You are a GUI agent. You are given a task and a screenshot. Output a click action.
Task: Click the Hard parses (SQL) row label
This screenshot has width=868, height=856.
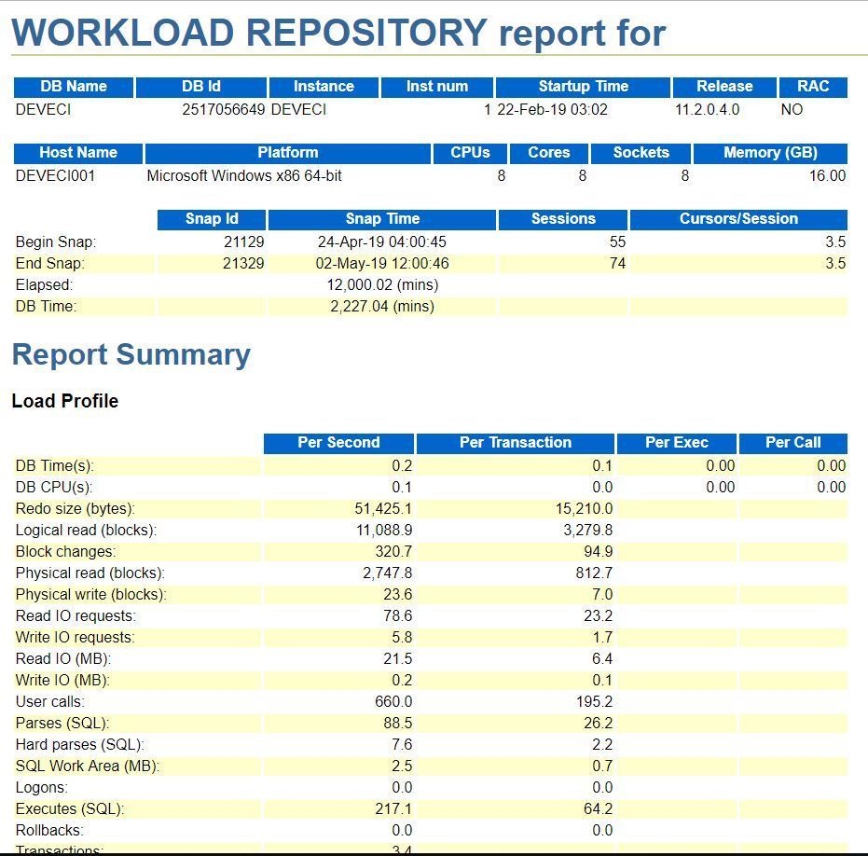point(80,745)
